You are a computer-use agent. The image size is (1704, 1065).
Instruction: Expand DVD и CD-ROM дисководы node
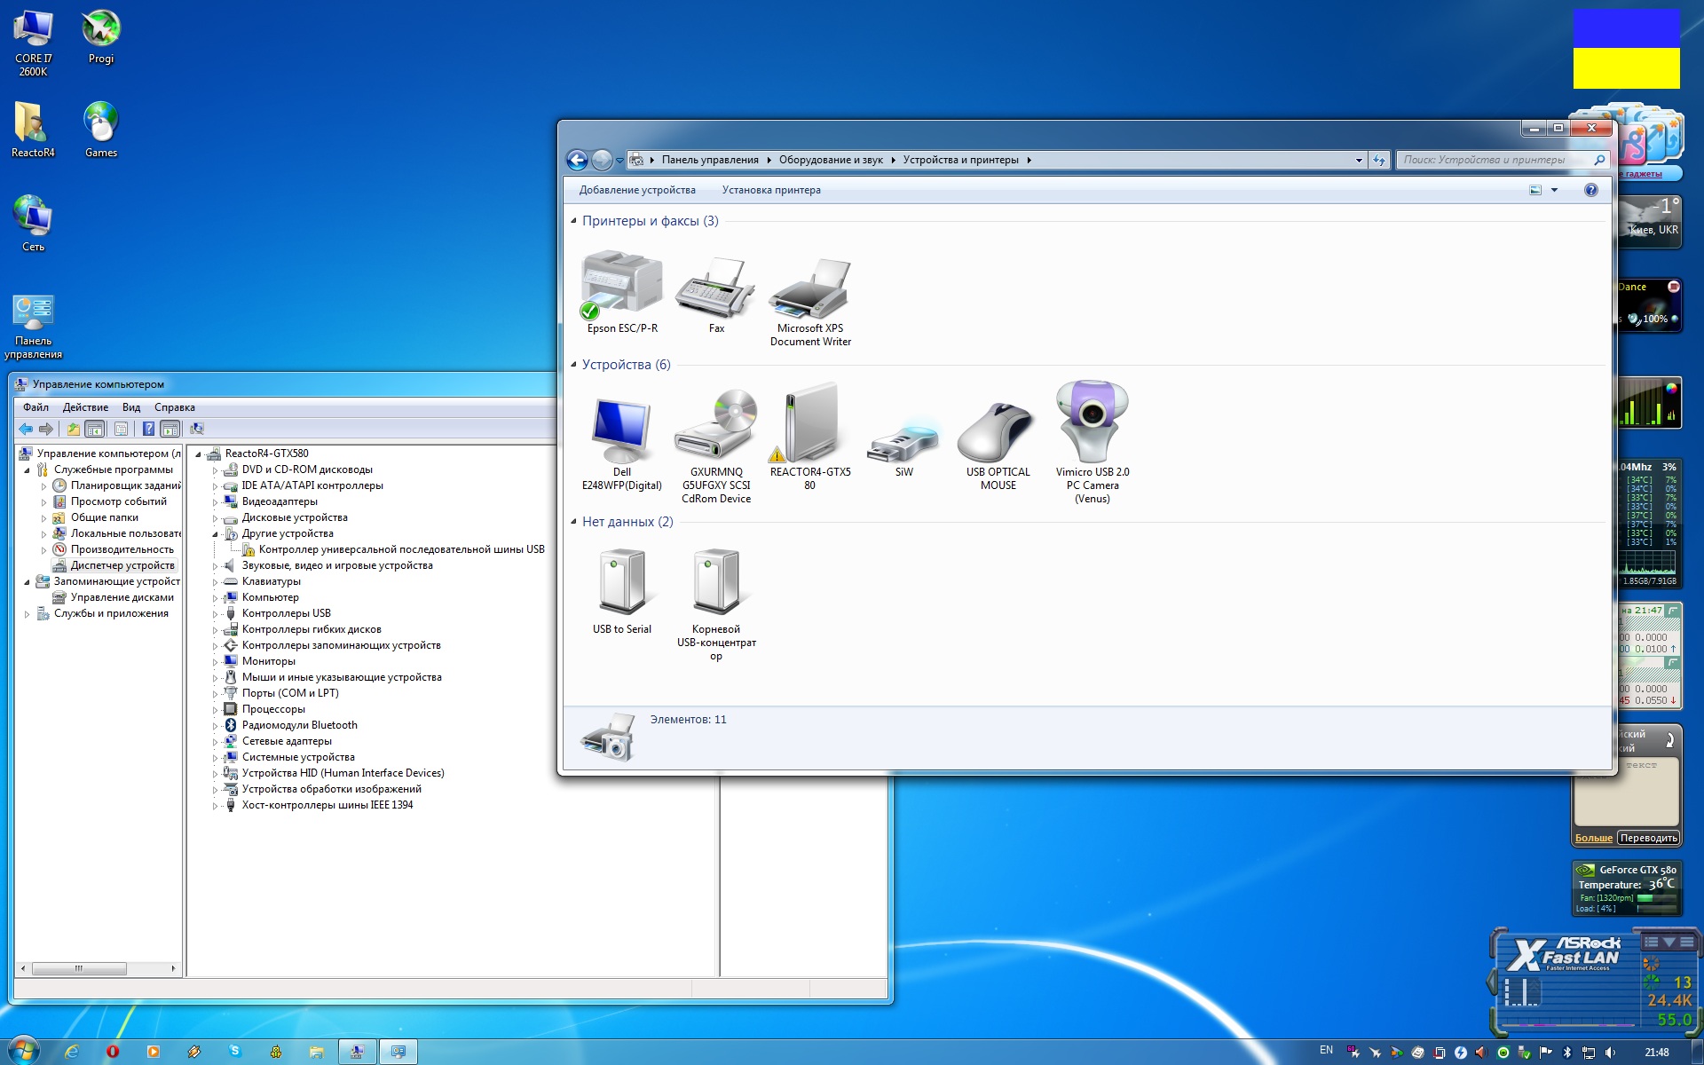pyautogui.click(x=215, y=470)
